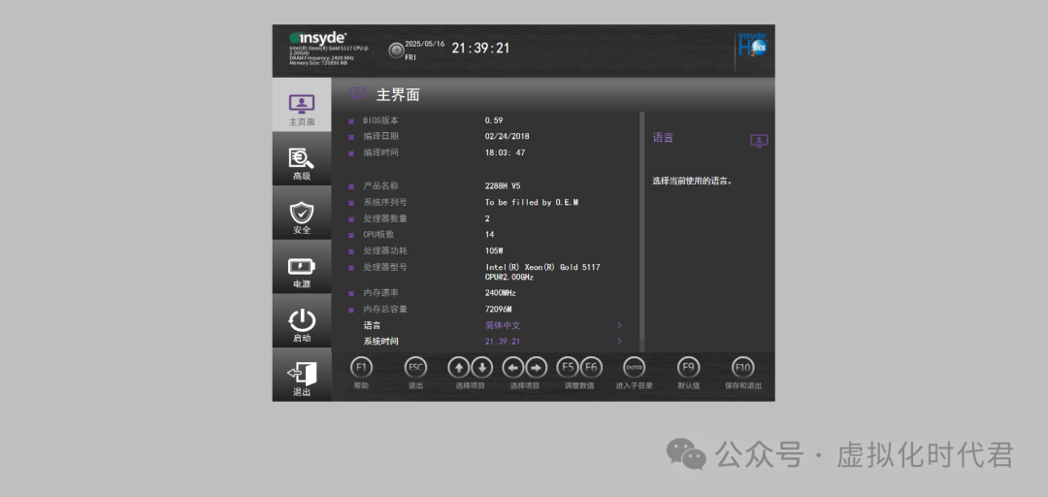This screenshot has width=1048, height=497.
Task: Edit the 21:39:21 system time value
Action: (503, 341)
